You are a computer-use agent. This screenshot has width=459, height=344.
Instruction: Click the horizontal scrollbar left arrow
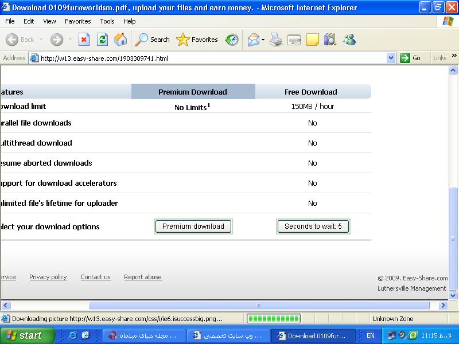coord(6,306)
